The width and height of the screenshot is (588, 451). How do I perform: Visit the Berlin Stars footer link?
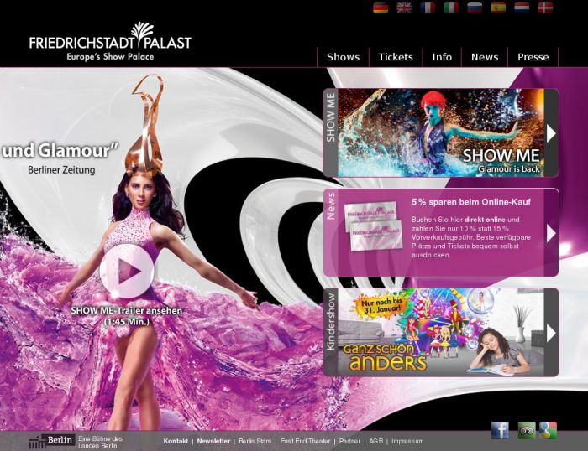click(255, 441)
